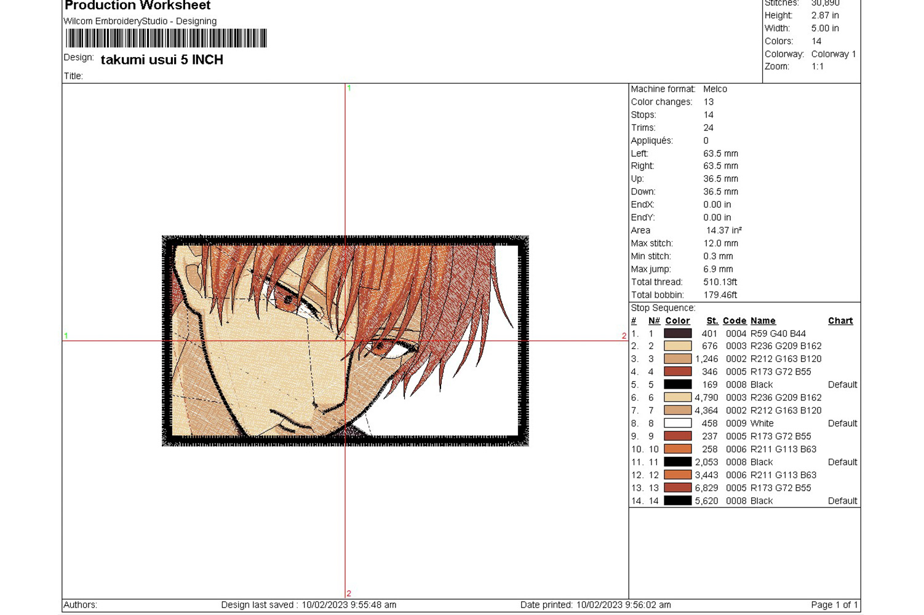Click the green 1 marker atop vertical guide
This screenshot has width=924, height=615.
pos(349,89)
